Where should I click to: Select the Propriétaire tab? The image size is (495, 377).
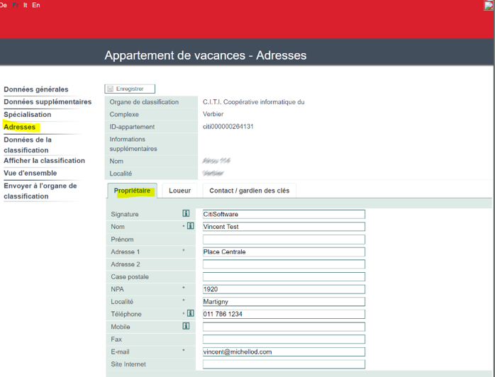132,191
